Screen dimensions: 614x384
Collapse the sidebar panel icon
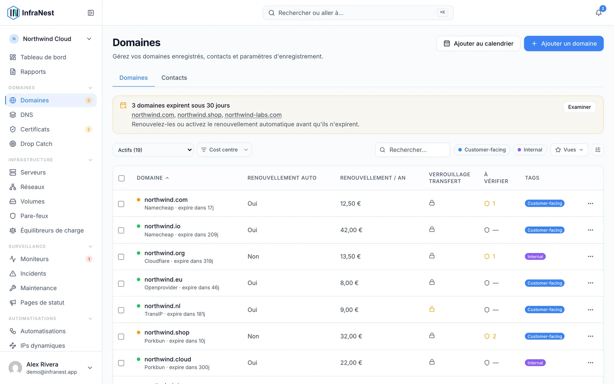[91, 13]
